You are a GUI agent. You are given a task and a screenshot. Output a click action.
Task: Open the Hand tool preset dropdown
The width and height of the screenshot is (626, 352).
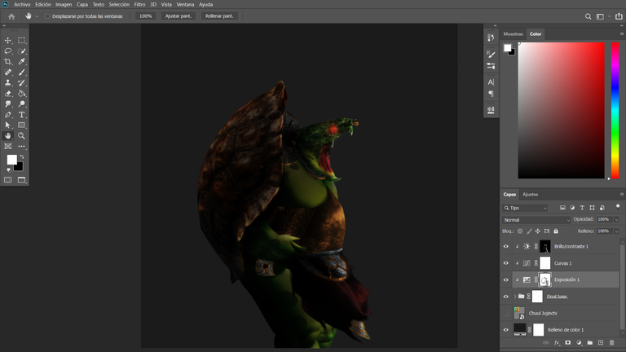37,16
